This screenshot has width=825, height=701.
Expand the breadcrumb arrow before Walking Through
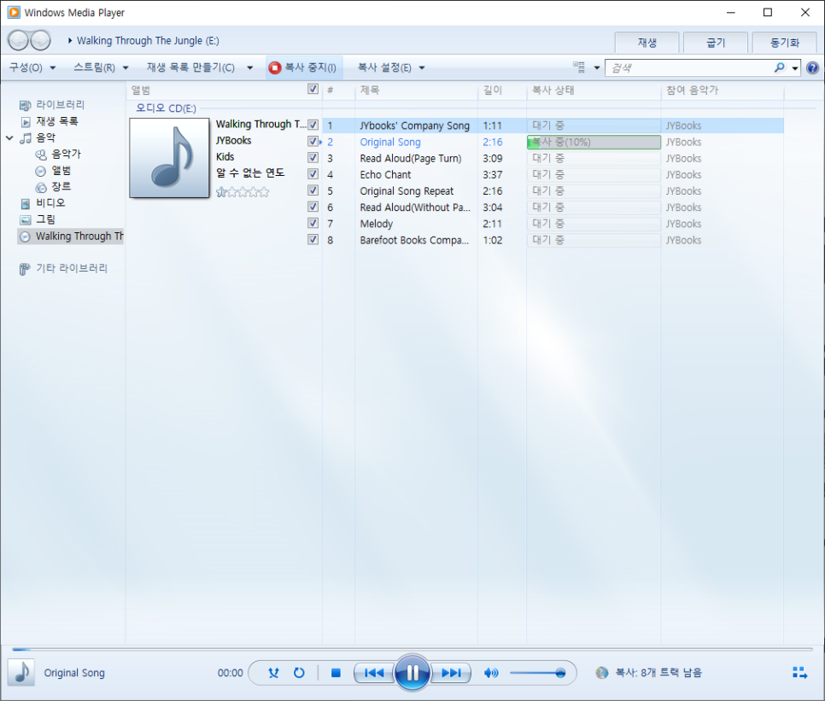pos(70,40)
